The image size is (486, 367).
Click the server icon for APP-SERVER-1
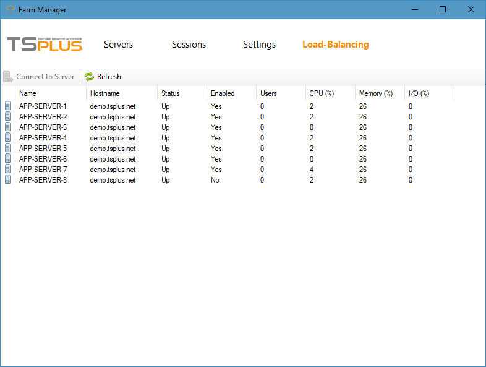point(8,106)
